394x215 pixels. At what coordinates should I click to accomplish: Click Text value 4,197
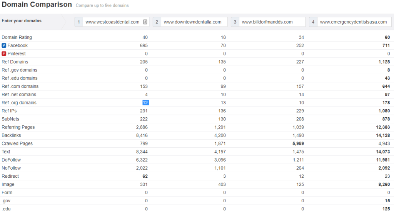(220, 152)
